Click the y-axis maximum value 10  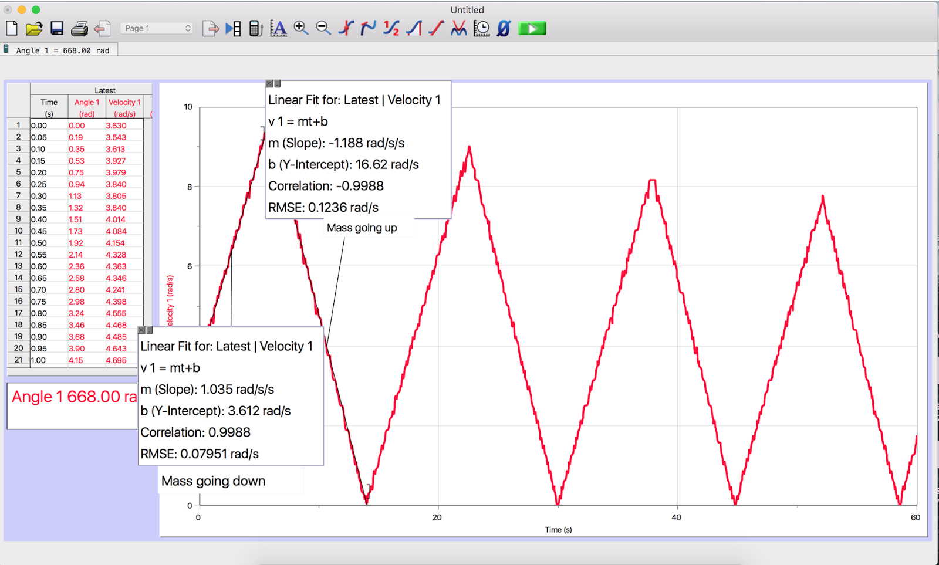coord(188,107)
